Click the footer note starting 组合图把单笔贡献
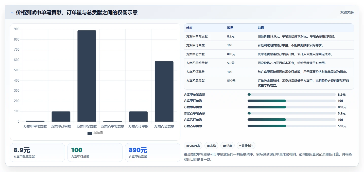This screenshot has width=364, height=172. click(x=268, y=157)
